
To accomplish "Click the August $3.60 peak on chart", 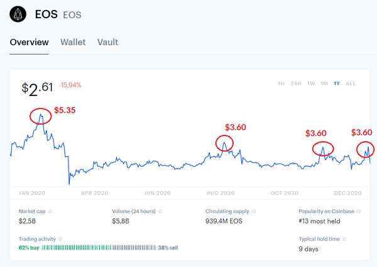I will click(x=224, y=144).
